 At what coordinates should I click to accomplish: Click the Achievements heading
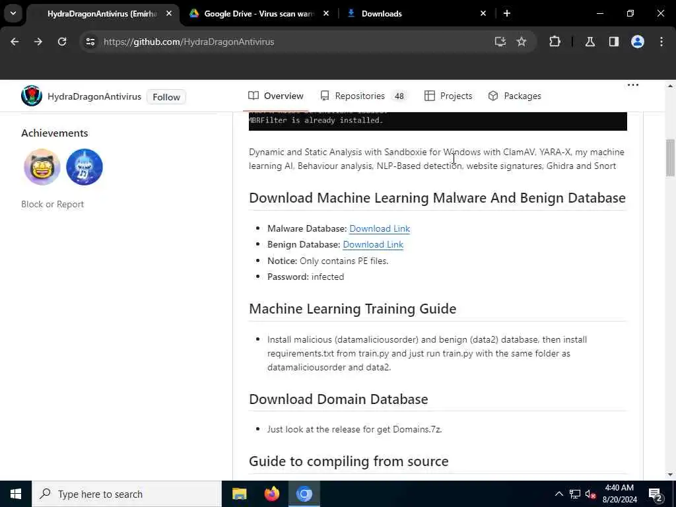(x=55, y=133)
